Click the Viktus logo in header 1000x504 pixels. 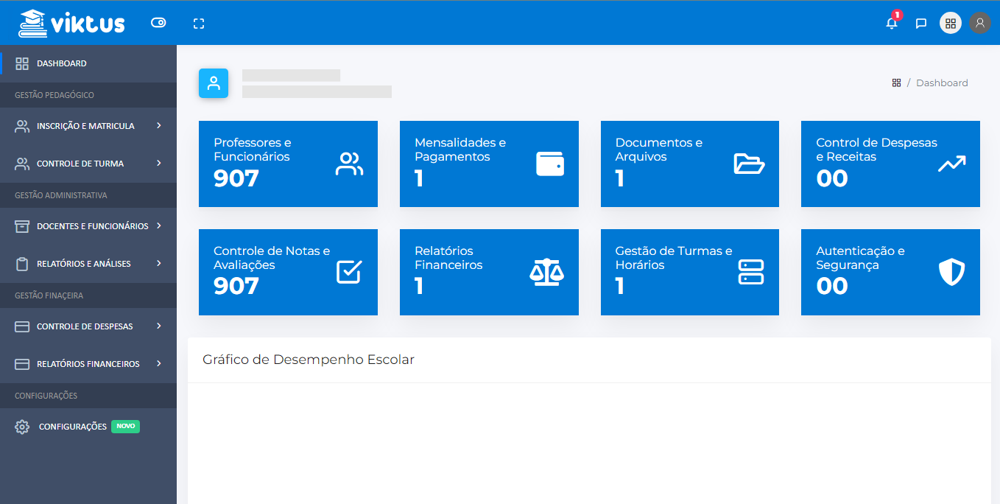[x=71, y=23]
